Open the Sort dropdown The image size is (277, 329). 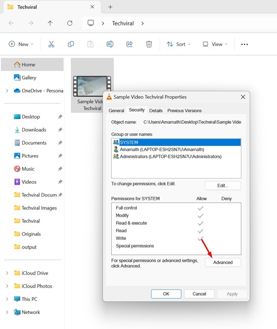point(178,44)
